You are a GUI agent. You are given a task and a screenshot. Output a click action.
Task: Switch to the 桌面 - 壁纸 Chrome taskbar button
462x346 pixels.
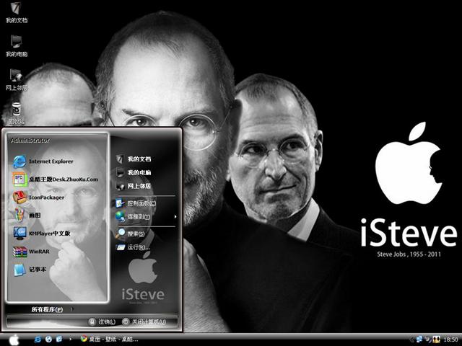[109, 340]
